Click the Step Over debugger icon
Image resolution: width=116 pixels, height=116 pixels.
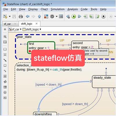coord(91,16)
